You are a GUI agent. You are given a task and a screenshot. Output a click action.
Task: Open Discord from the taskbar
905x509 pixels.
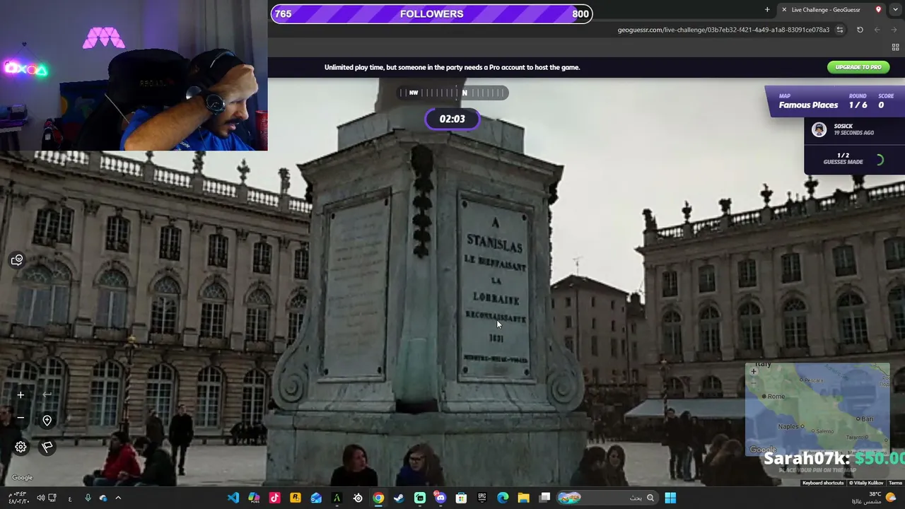(440, 498)
